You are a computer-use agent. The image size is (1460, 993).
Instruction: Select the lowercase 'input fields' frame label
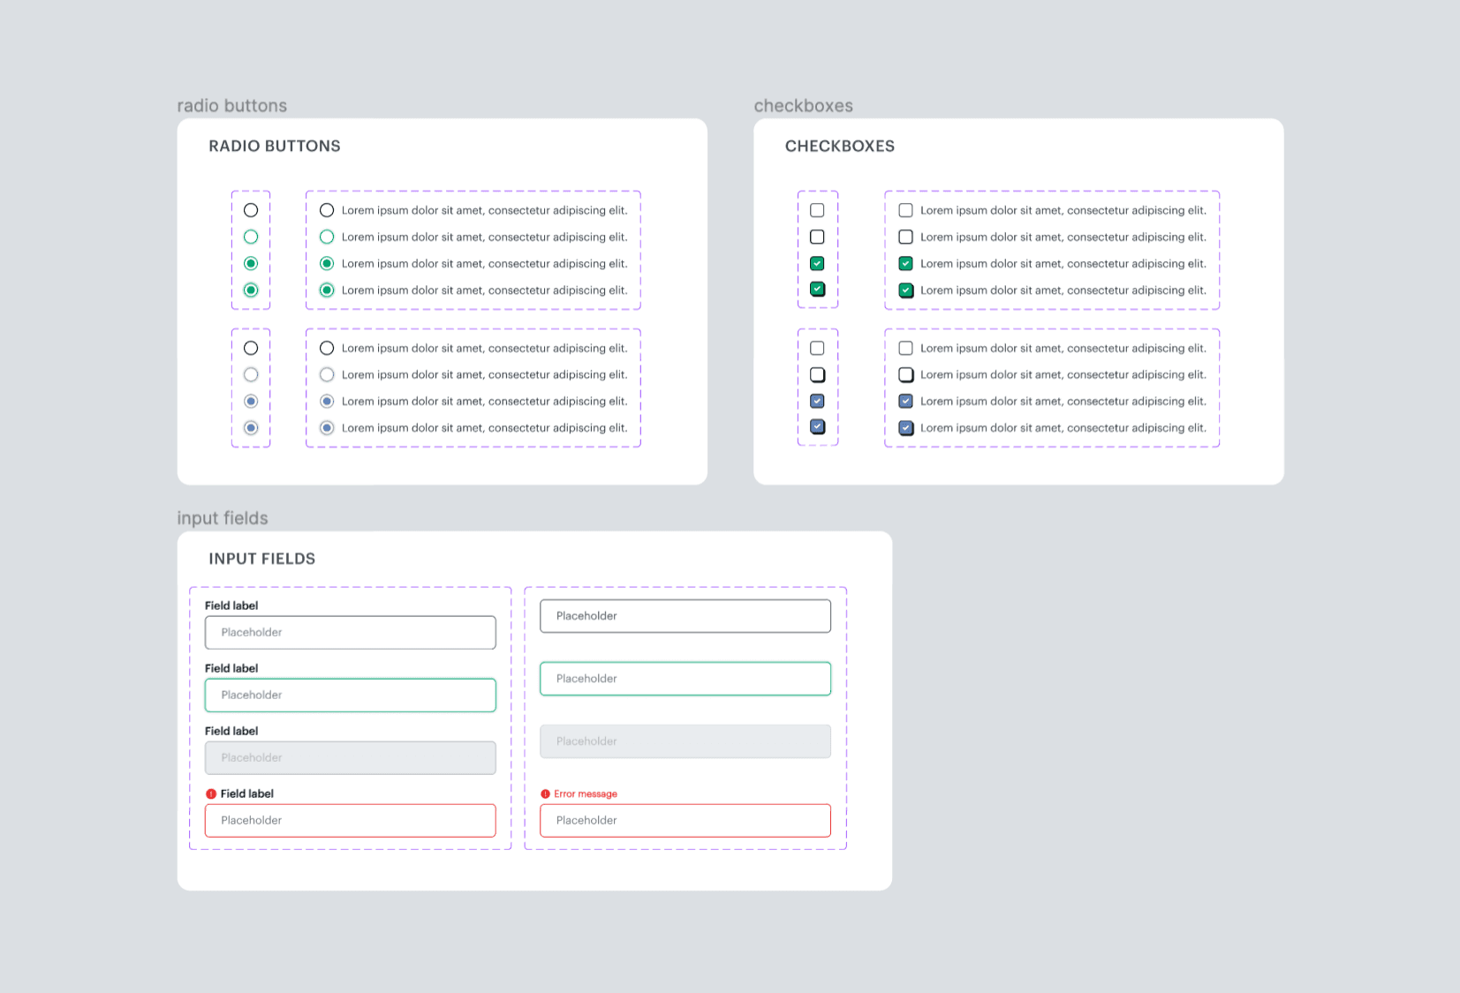223,518
